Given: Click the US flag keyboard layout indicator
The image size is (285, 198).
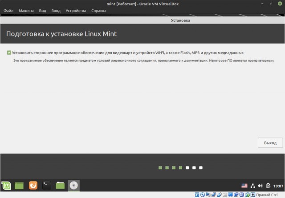Looking at the screenshot, I should click(244, 186).
